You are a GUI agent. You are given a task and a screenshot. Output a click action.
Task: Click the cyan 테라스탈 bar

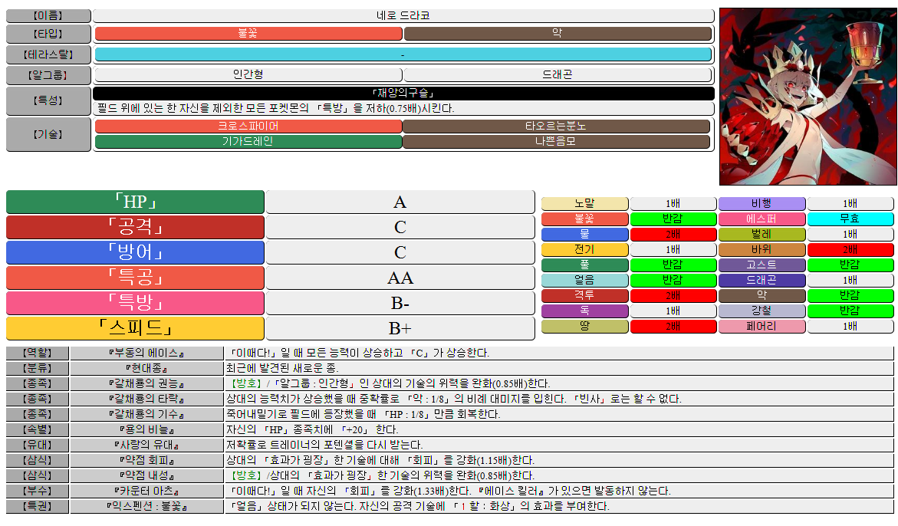click(x=403, y=55)
